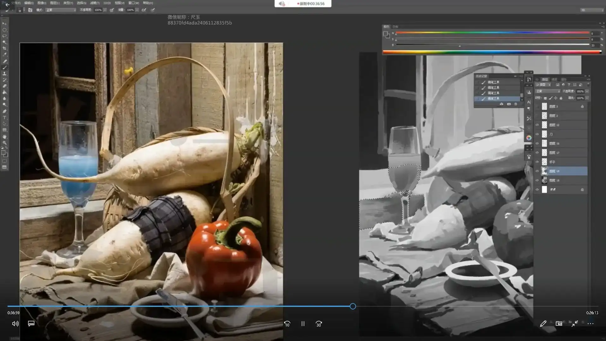
Task: Select the Brush tool in left toolbar
Action: click(5, 67)
